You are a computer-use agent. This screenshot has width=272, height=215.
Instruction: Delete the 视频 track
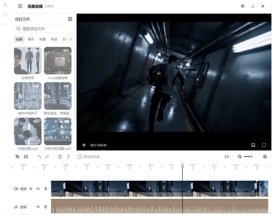click(46, 189)
